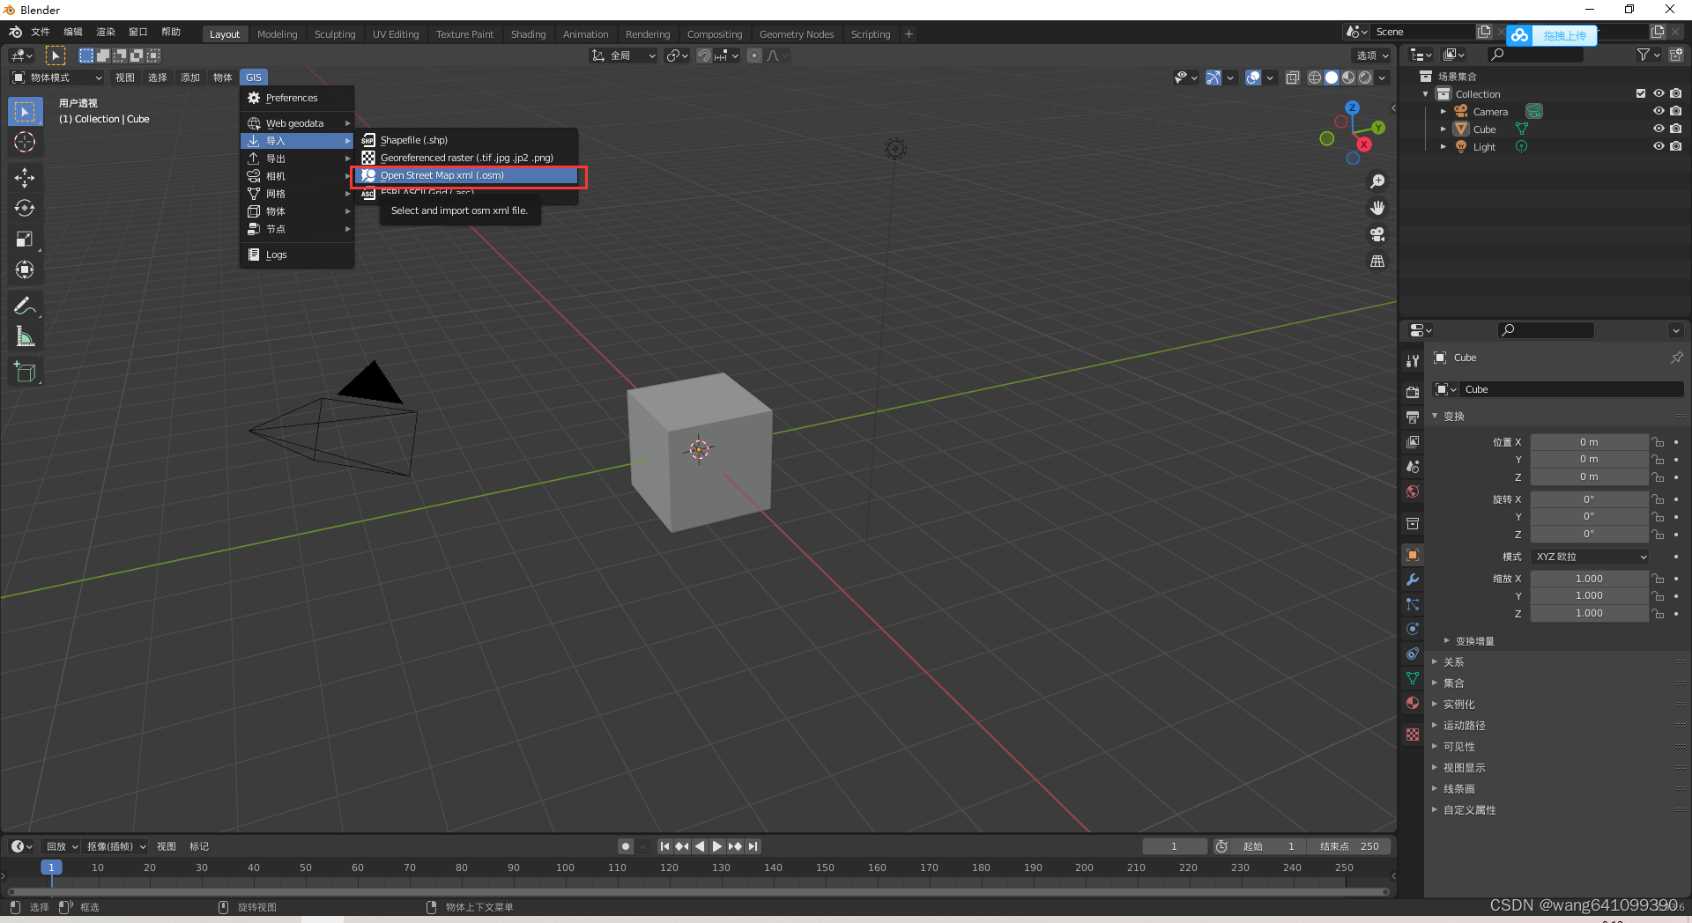Disable render visibility for the Cube
Image resolution: width=1692 pixels, height=923 pixels.
[x=1677, y=129]
